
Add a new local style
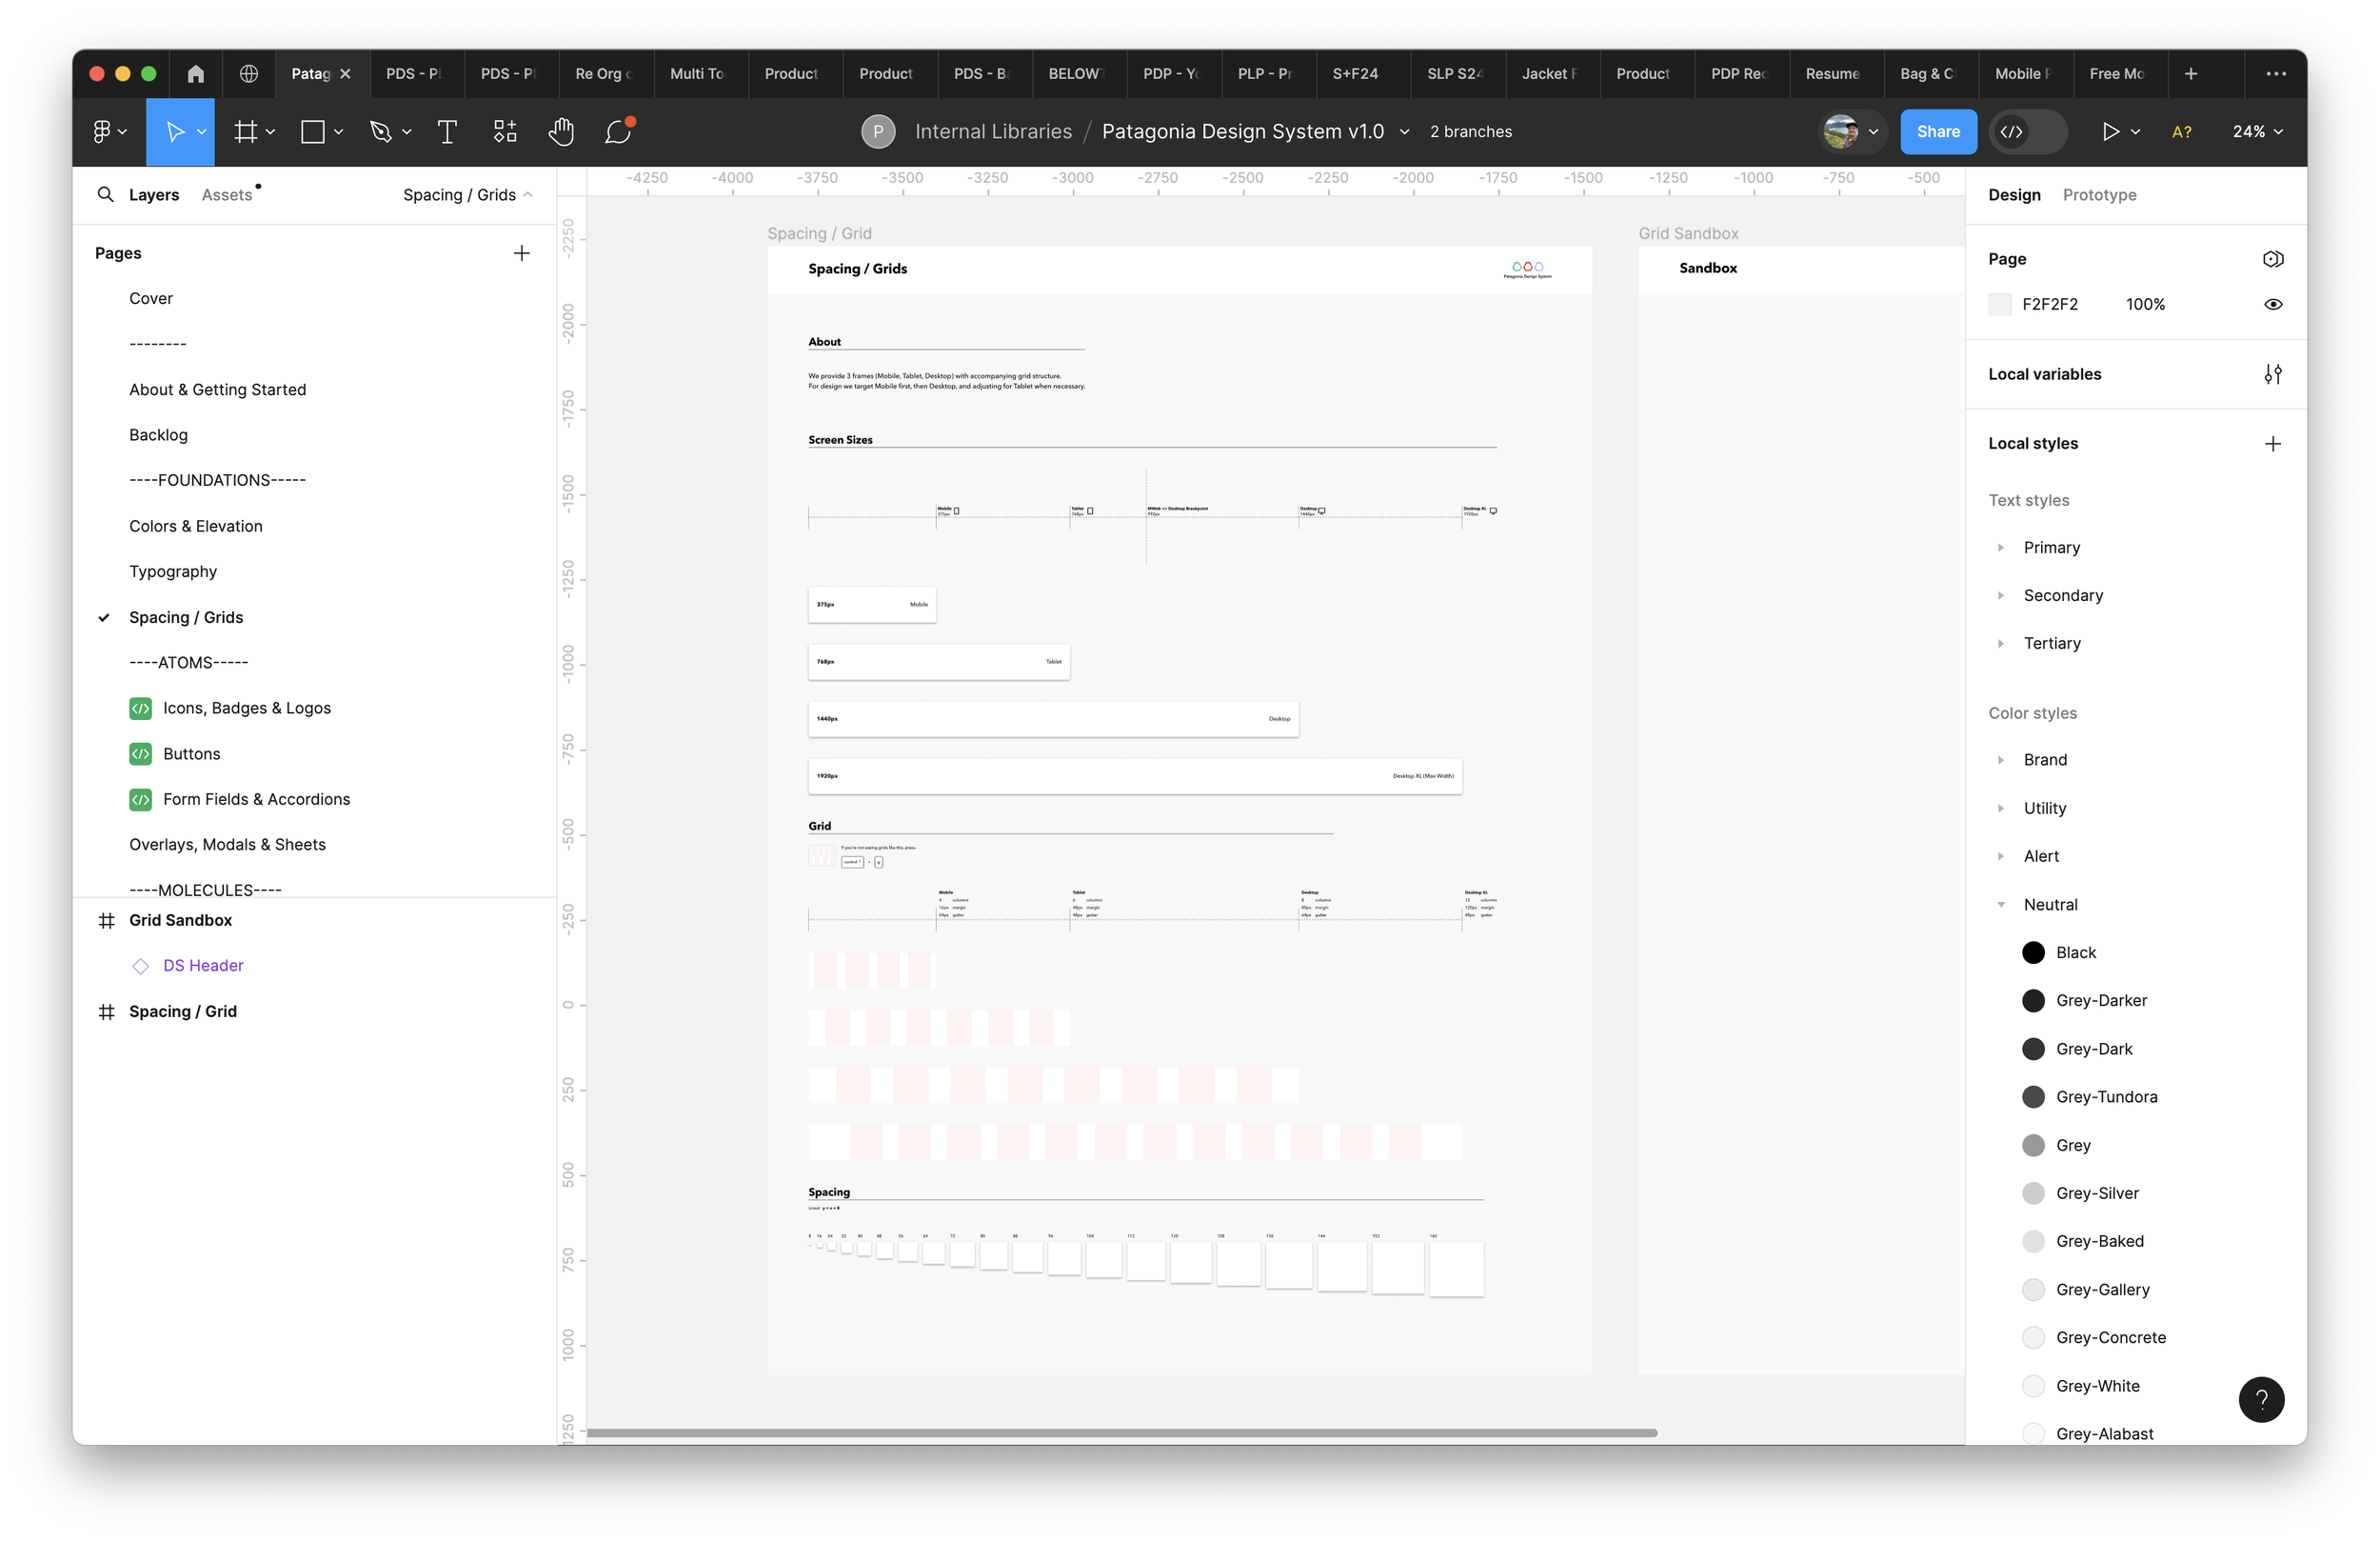pyautogui.click(x=2274, y=443)
